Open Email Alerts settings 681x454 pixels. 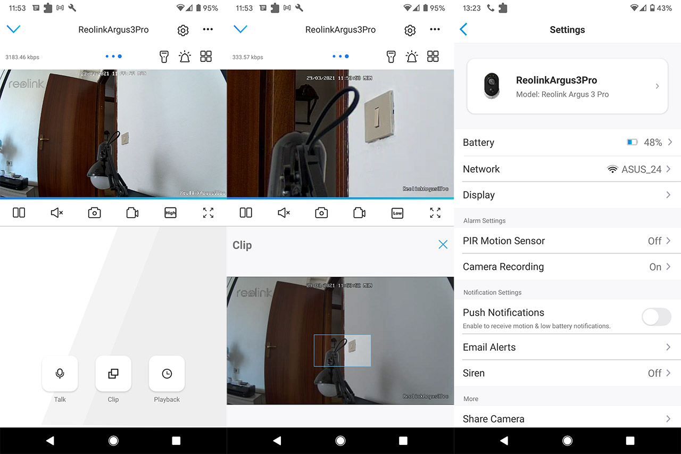[x=568, y=347]
